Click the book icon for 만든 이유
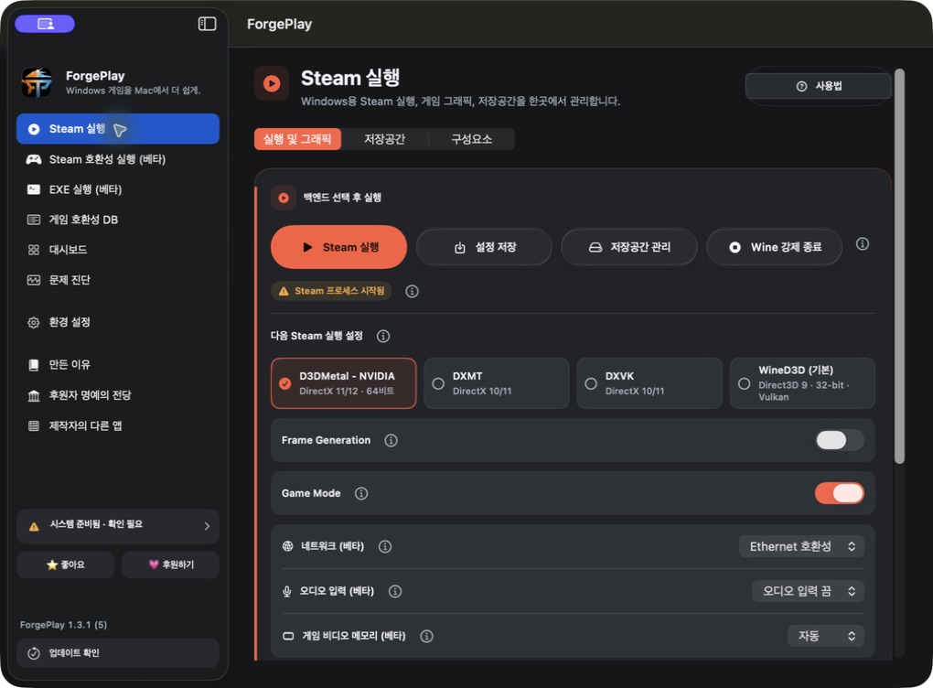This screenshot has width=933, height=688. pos(33,365)
